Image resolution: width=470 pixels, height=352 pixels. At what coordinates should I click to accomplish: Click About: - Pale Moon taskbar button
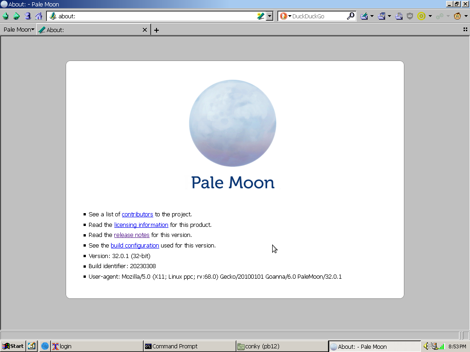click(x=375, y=346)
